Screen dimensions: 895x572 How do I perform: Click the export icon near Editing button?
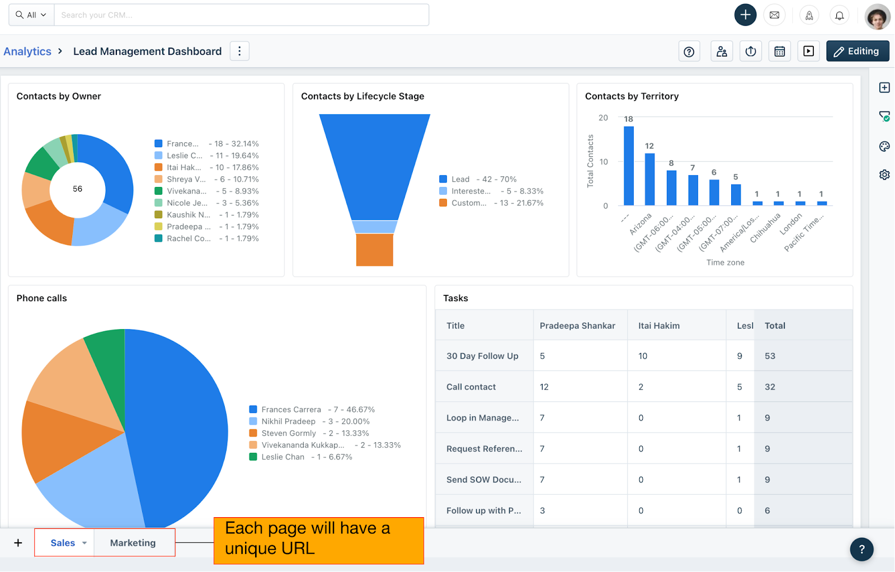pyautogui.click(x=750, y=51)
